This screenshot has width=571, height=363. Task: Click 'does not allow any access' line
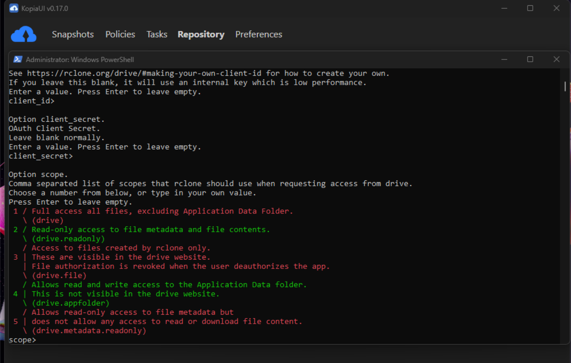tap(167, 321)
